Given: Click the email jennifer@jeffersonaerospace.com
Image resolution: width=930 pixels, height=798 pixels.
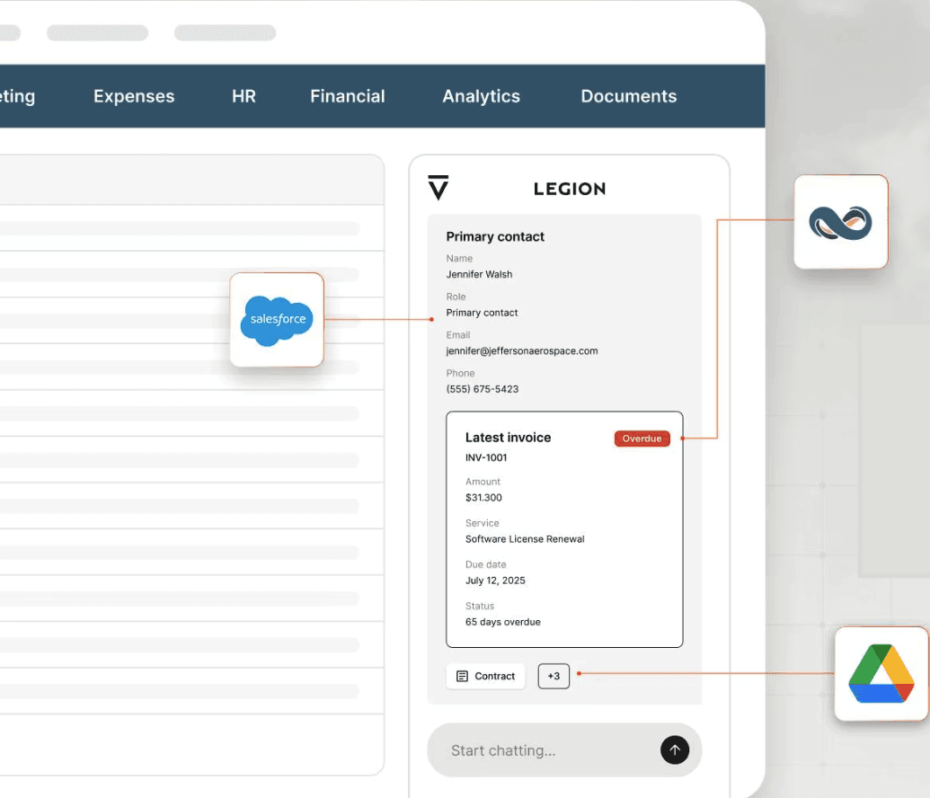Looking at the screenshot, I should point(522,350).
